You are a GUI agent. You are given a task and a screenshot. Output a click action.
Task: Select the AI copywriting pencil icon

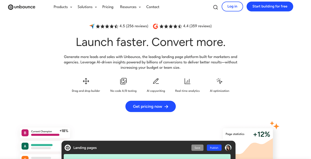pyautogui.click(x=156, y=81)
